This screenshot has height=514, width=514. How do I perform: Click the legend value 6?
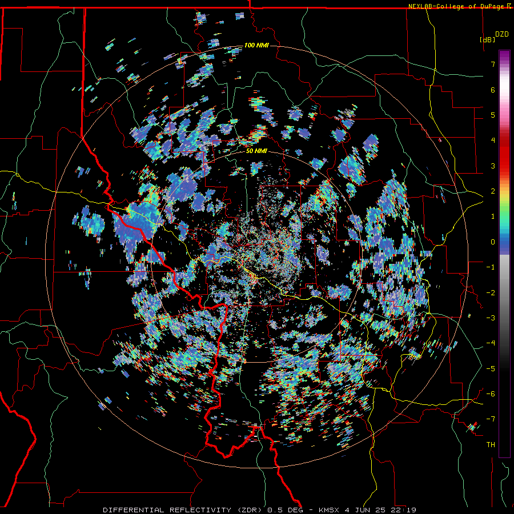pos(493,90)
